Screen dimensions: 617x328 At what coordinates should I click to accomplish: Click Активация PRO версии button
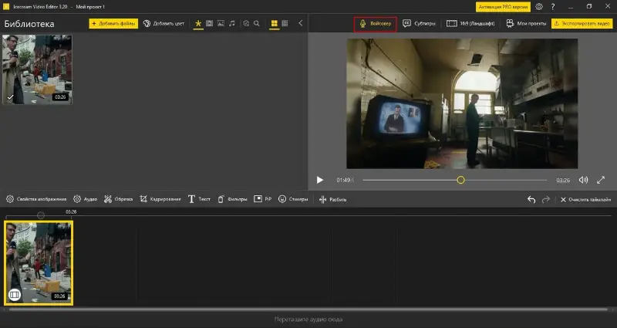coord(503,7)
